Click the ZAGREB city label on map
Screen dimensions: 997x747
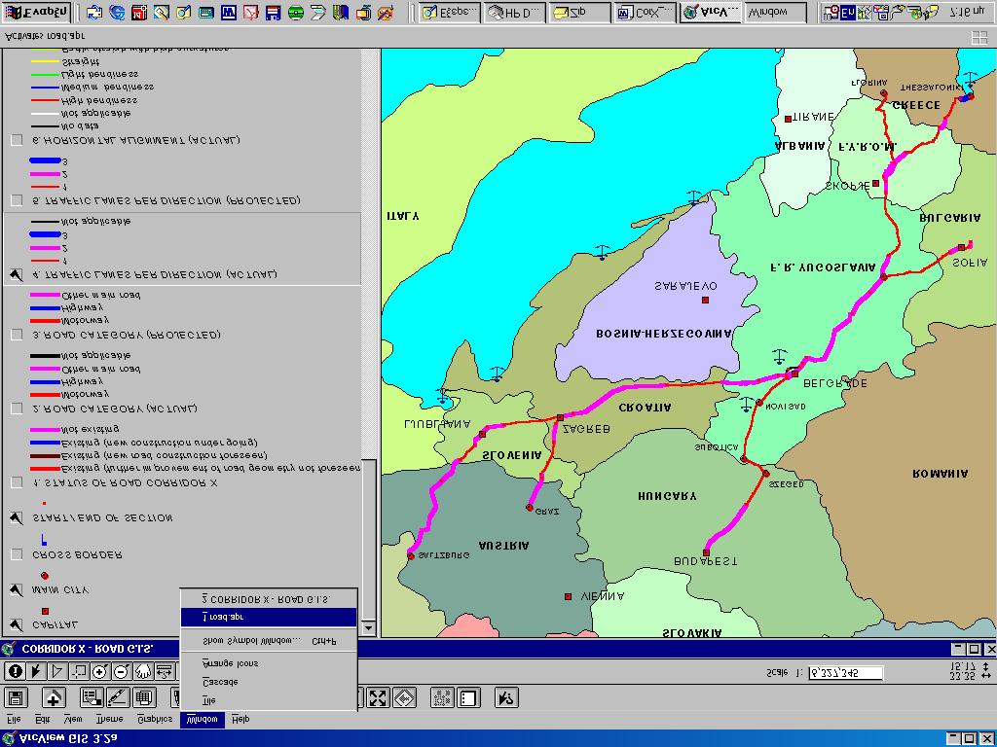click(587, 429)
